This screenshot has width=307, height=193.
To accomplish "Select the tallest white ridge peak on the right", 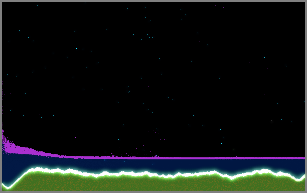I will pos(263,170).
